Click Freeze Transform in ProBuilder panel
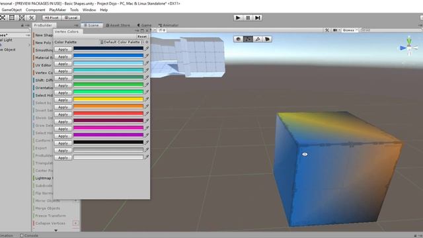Viewport: 423px width, 238px height. (x=50, y=216)
